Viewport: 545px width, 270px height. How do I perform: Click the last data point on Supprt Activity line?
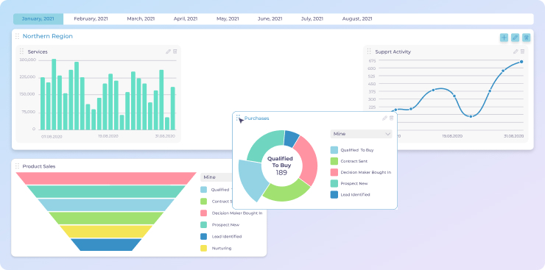point(521,62)
